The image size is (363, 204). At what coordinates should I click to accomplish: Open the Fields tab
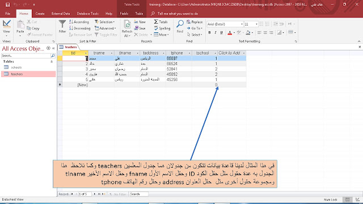pos(124,14)
